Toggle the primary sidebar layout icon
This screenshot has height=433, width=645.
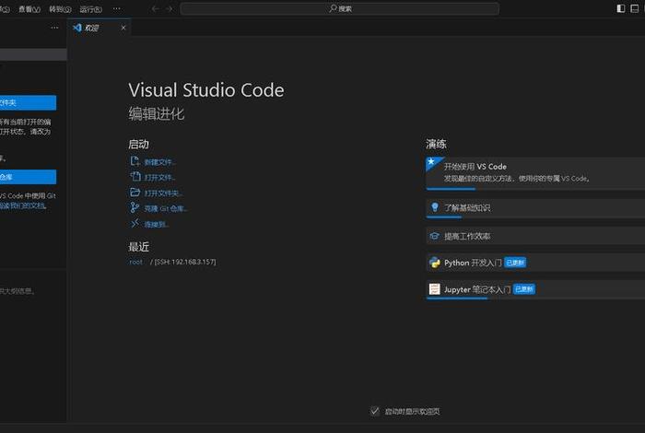[621, 8]
